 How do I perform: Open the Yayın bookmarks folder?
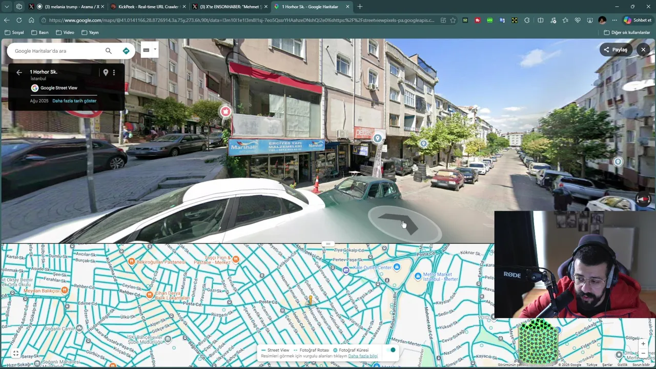(x=90, y=32)
